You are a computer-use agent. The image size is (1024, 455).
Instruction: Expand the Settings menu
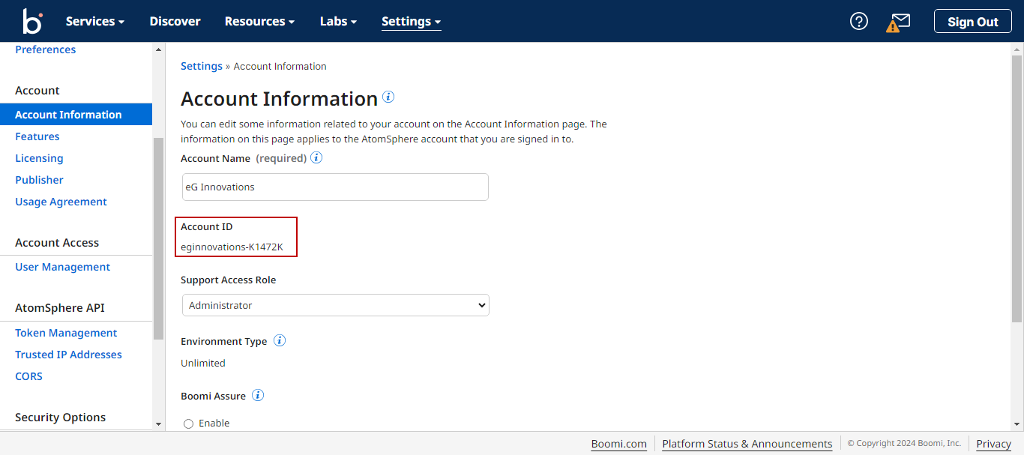(x=412, y=21)
